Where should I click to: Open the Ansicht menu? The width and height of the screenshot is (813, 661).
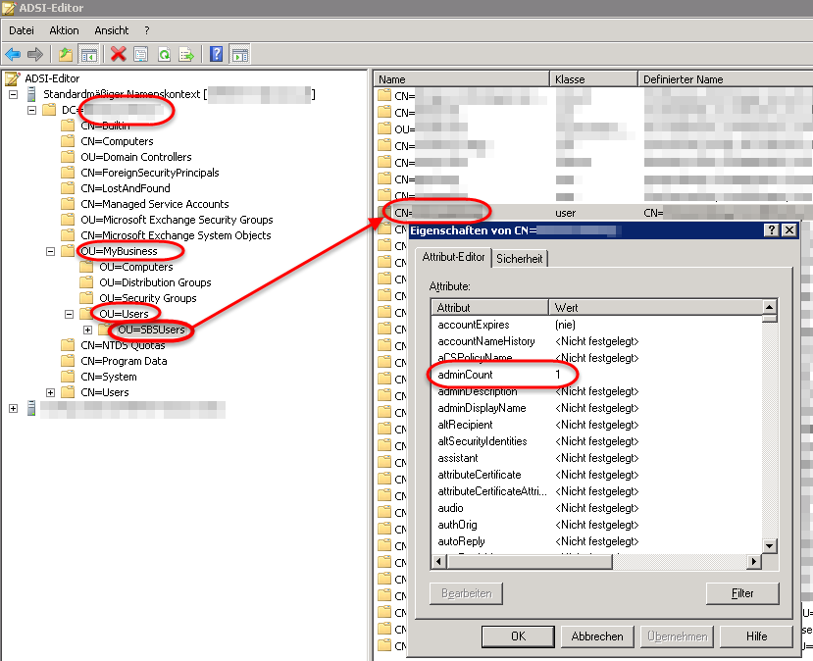click(x=111, y=30)
